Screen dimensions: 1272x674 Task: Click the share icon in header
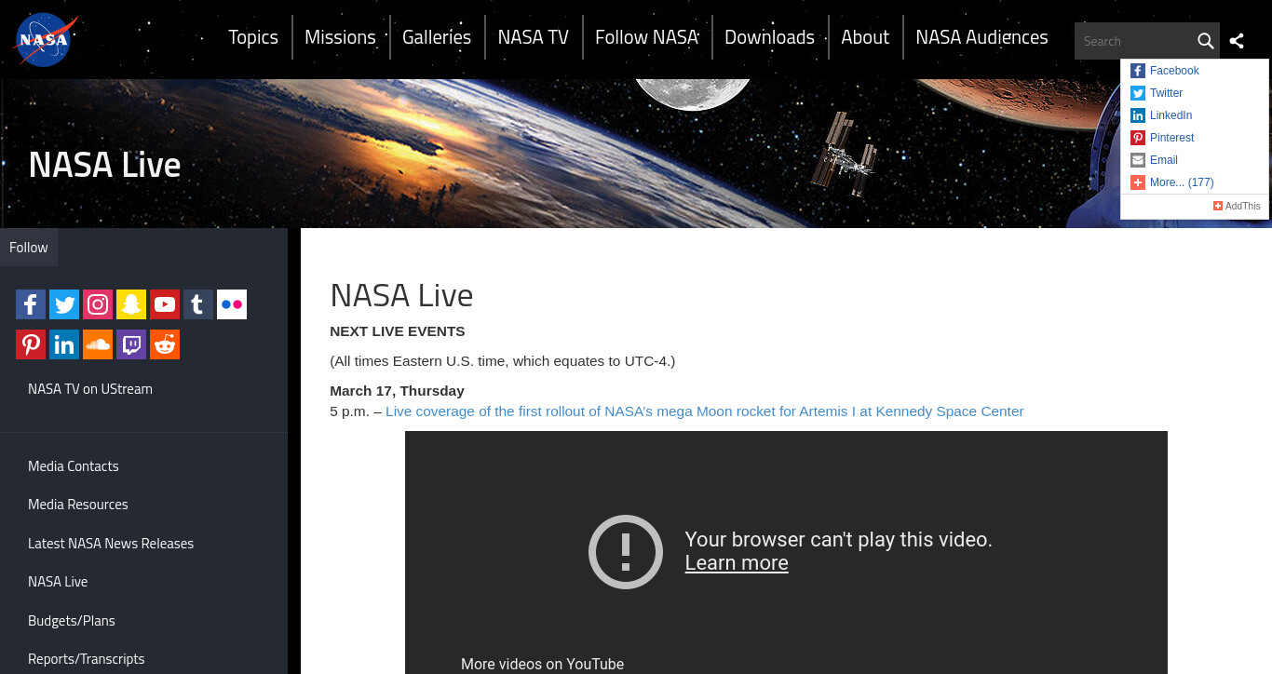(1237, 41)
